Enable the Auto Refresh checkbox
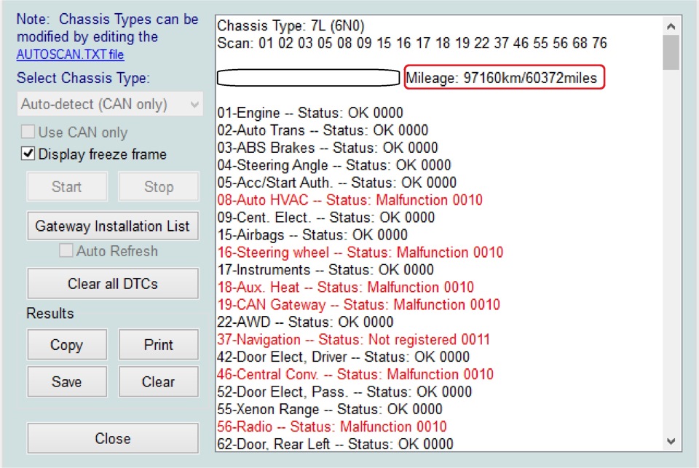 66,250
